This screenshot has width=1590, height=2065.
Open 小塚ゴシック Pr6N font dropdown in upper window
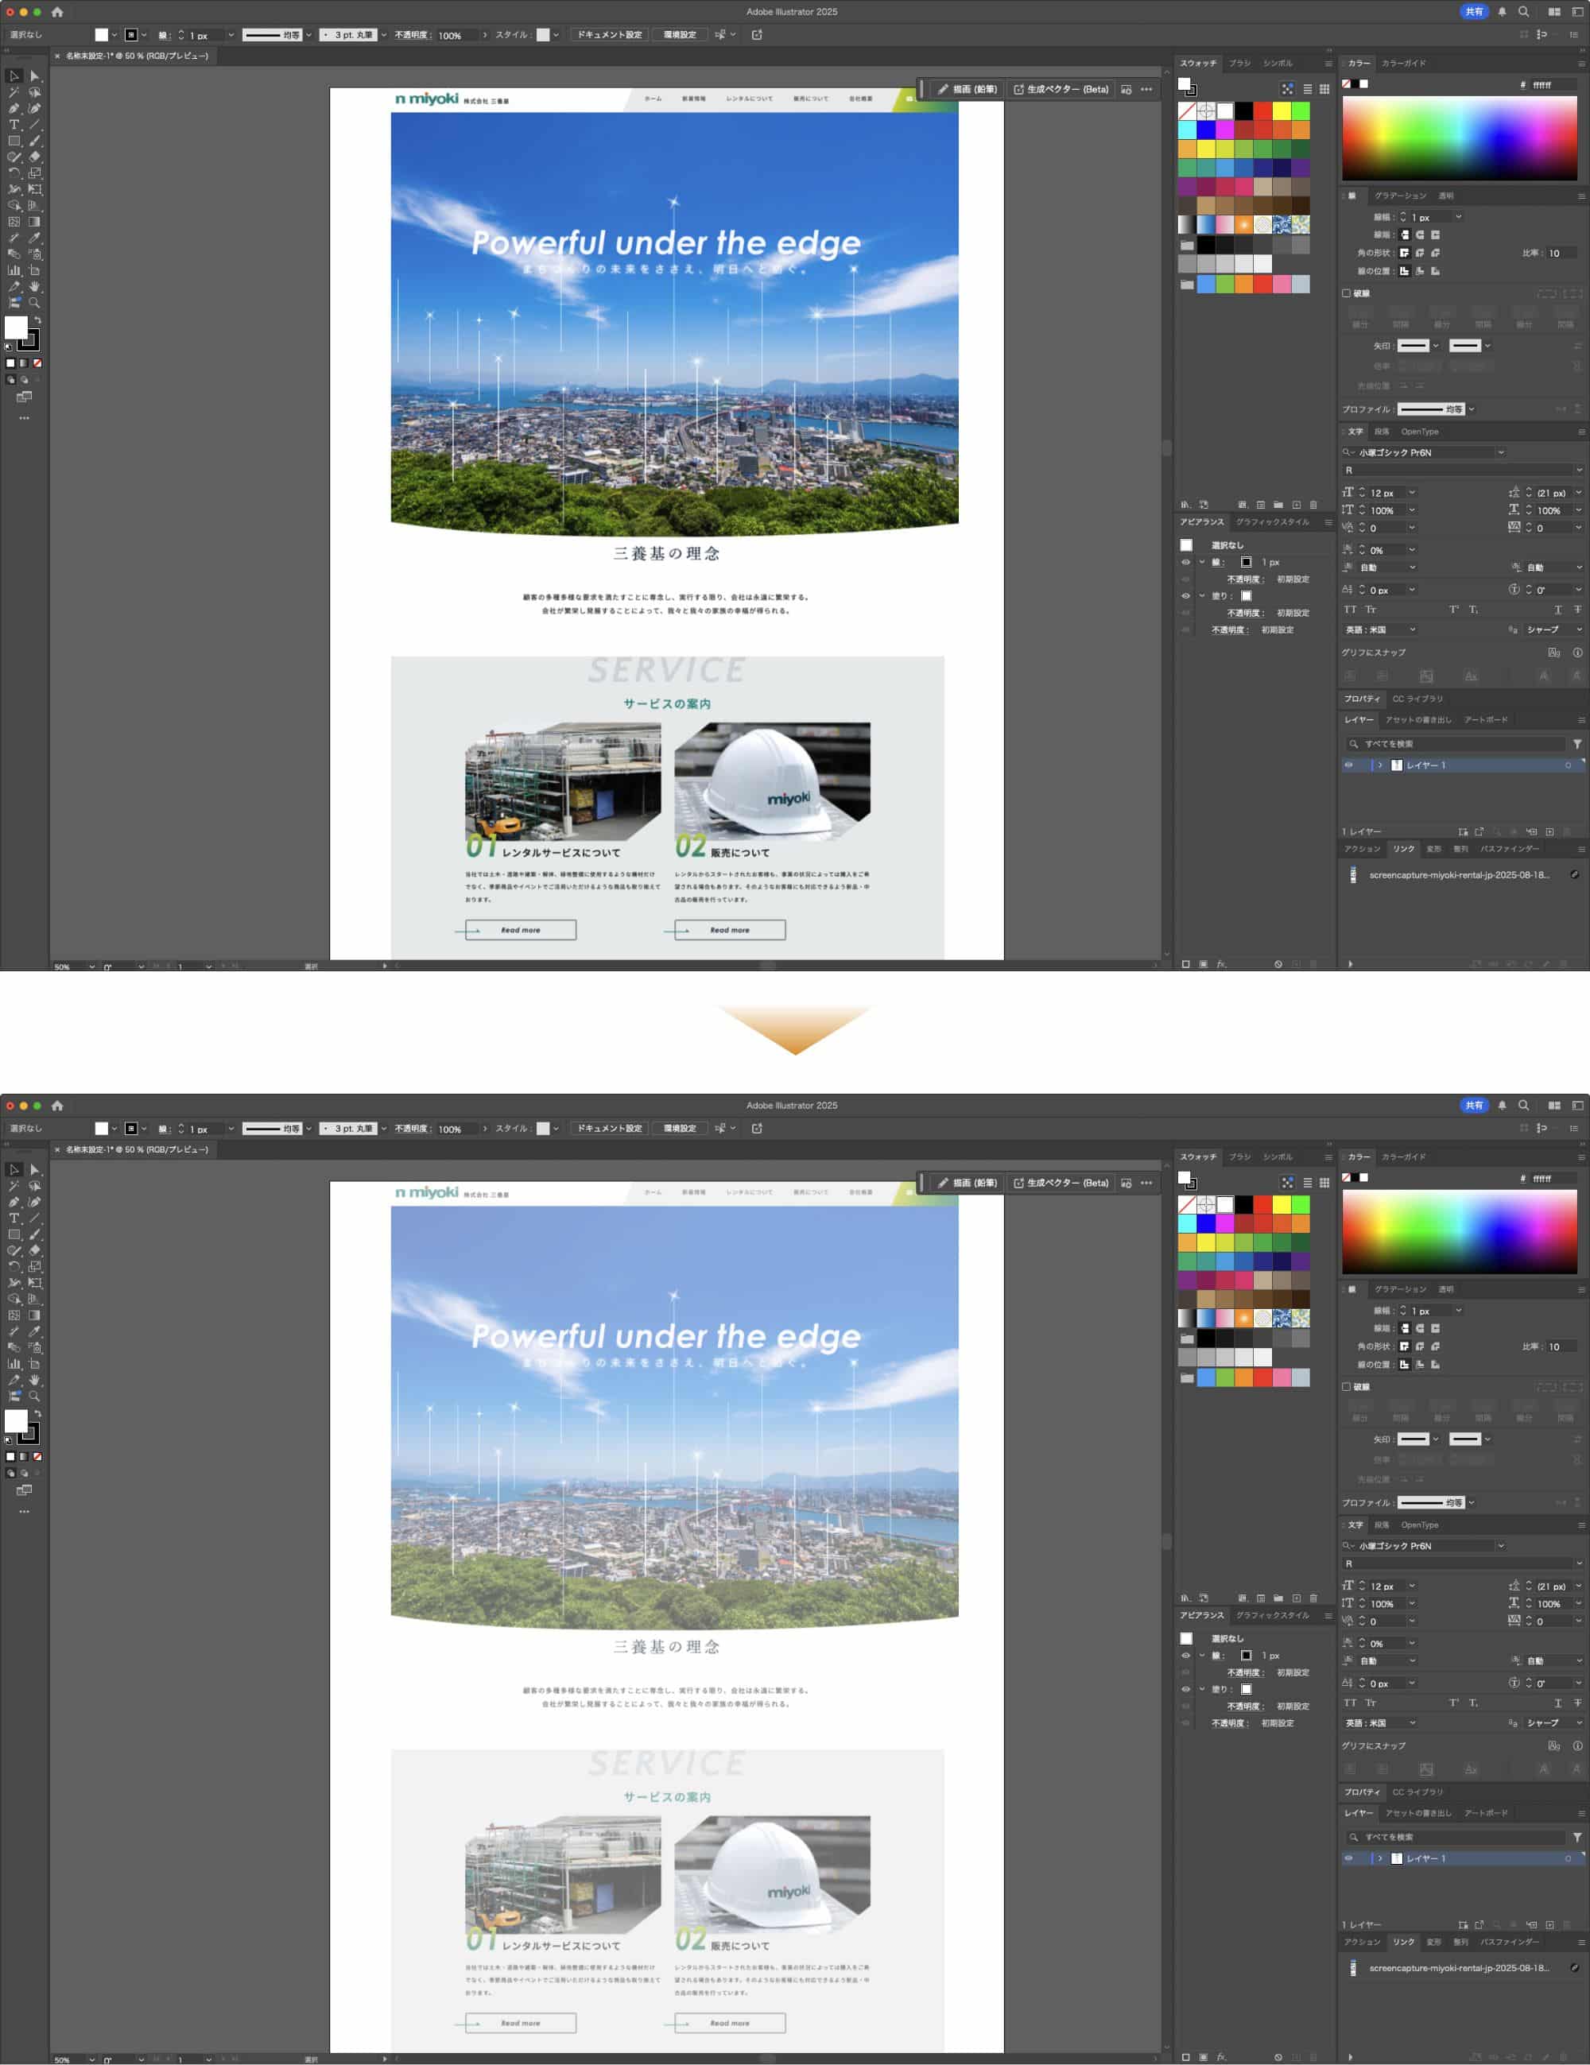tap(1500, 453)
